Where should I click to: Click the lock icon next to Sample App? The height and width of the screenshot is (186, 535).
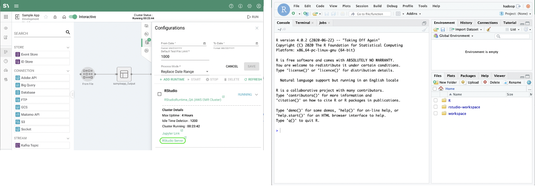coord(55,17)
